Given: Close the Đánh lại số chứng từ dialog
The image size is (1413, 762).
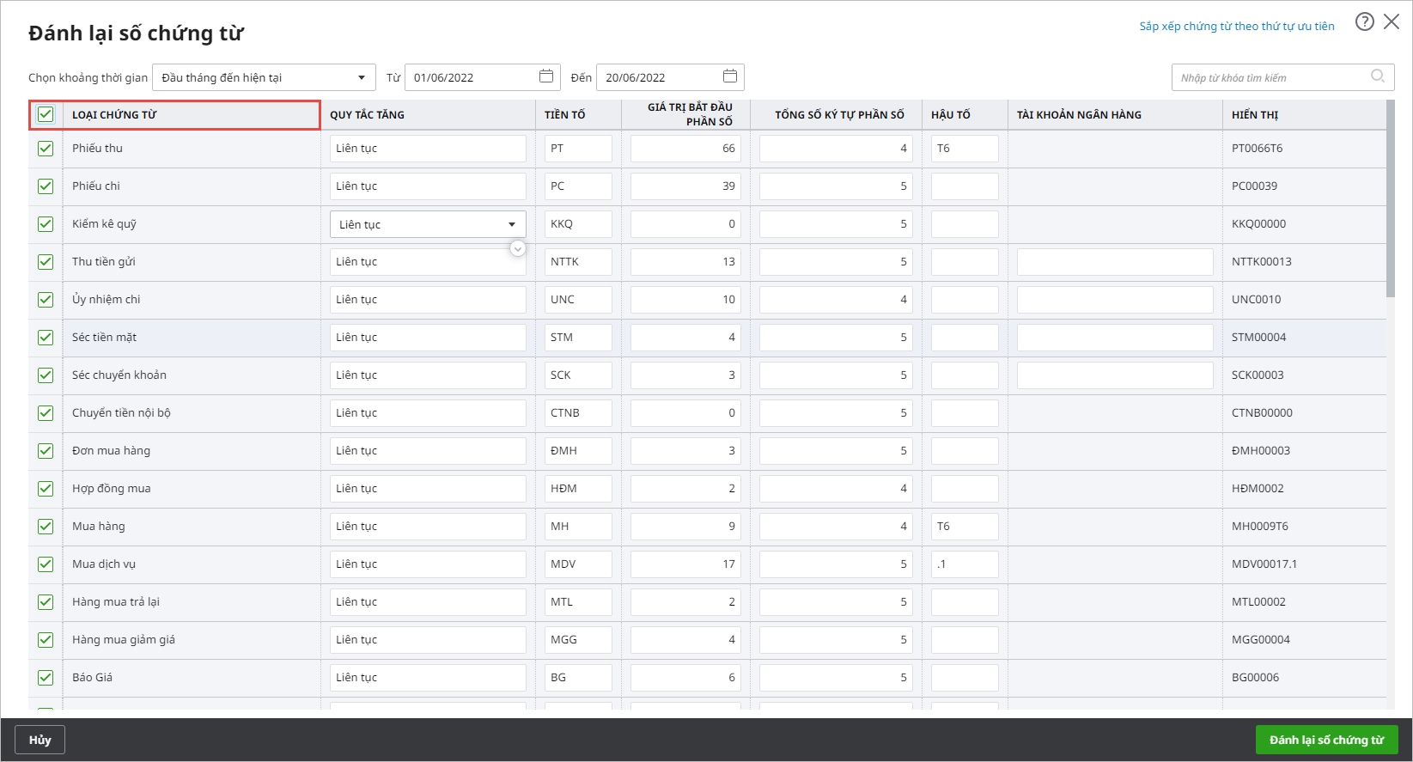Looking at the screenshot, I should [1392, 22].
